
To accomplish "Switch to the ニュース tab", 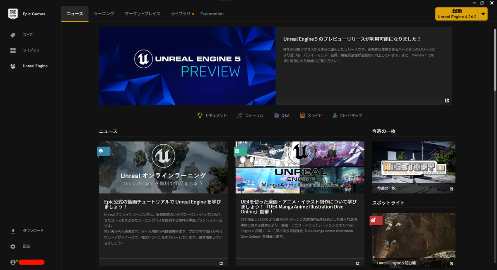I will pos(75,14).
